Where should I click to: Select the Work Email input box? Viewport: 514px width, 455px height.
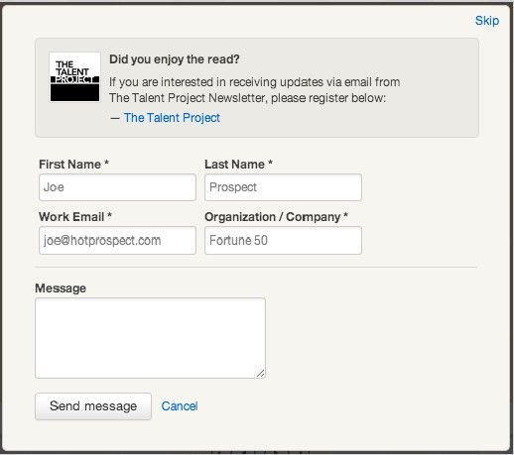[x=117, y=240]
